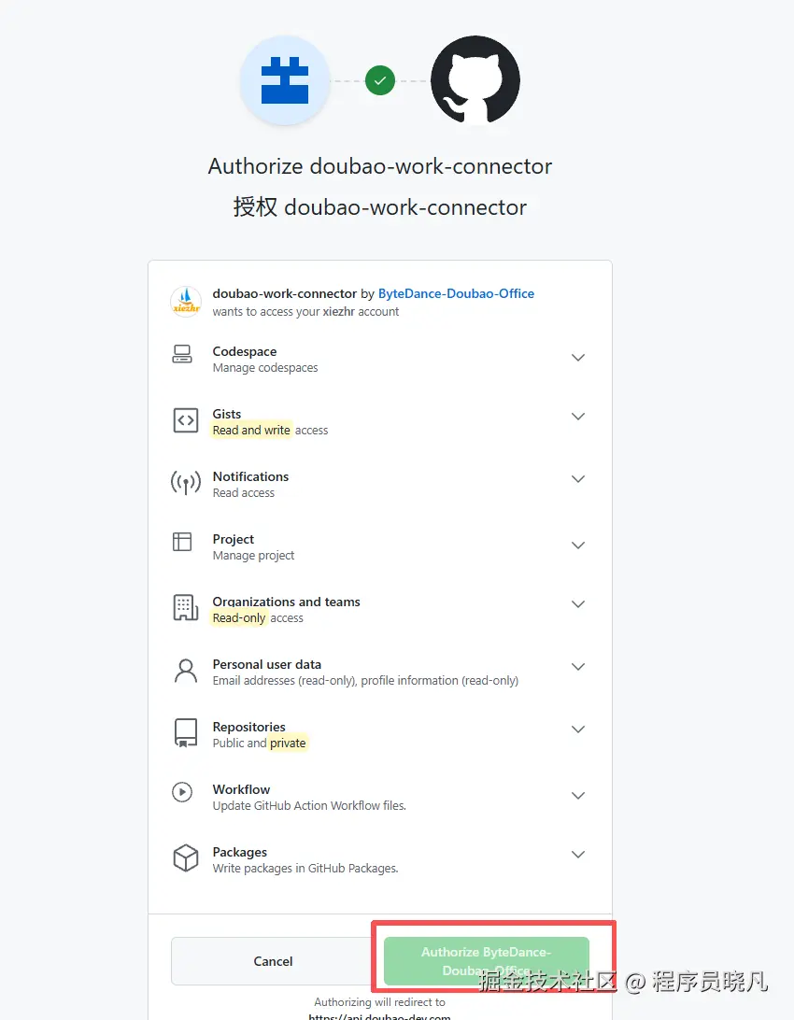Click the xiezhr account avatar

[186, 302]
